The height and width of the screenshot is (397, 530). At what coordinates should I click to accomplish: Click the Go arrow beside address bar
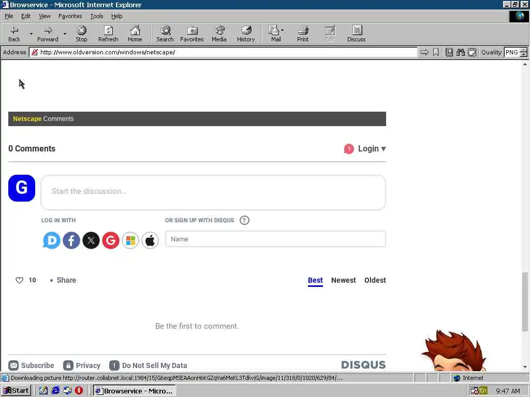424,52
